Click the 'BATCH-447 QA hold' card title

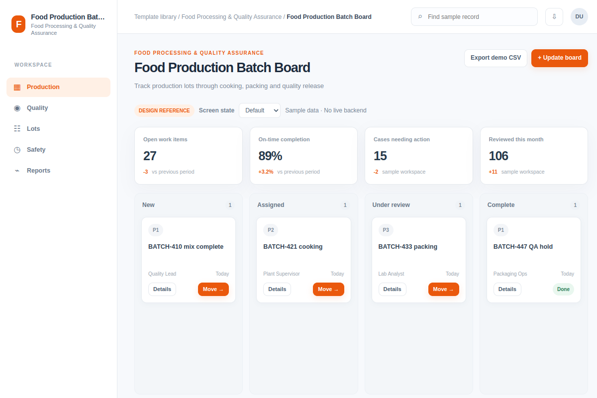(523, 247)
